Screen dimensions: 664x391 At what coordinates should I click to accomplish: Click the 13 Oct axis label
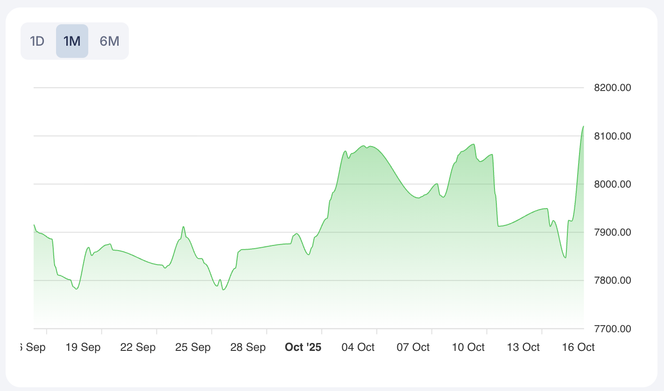[523, 347]
